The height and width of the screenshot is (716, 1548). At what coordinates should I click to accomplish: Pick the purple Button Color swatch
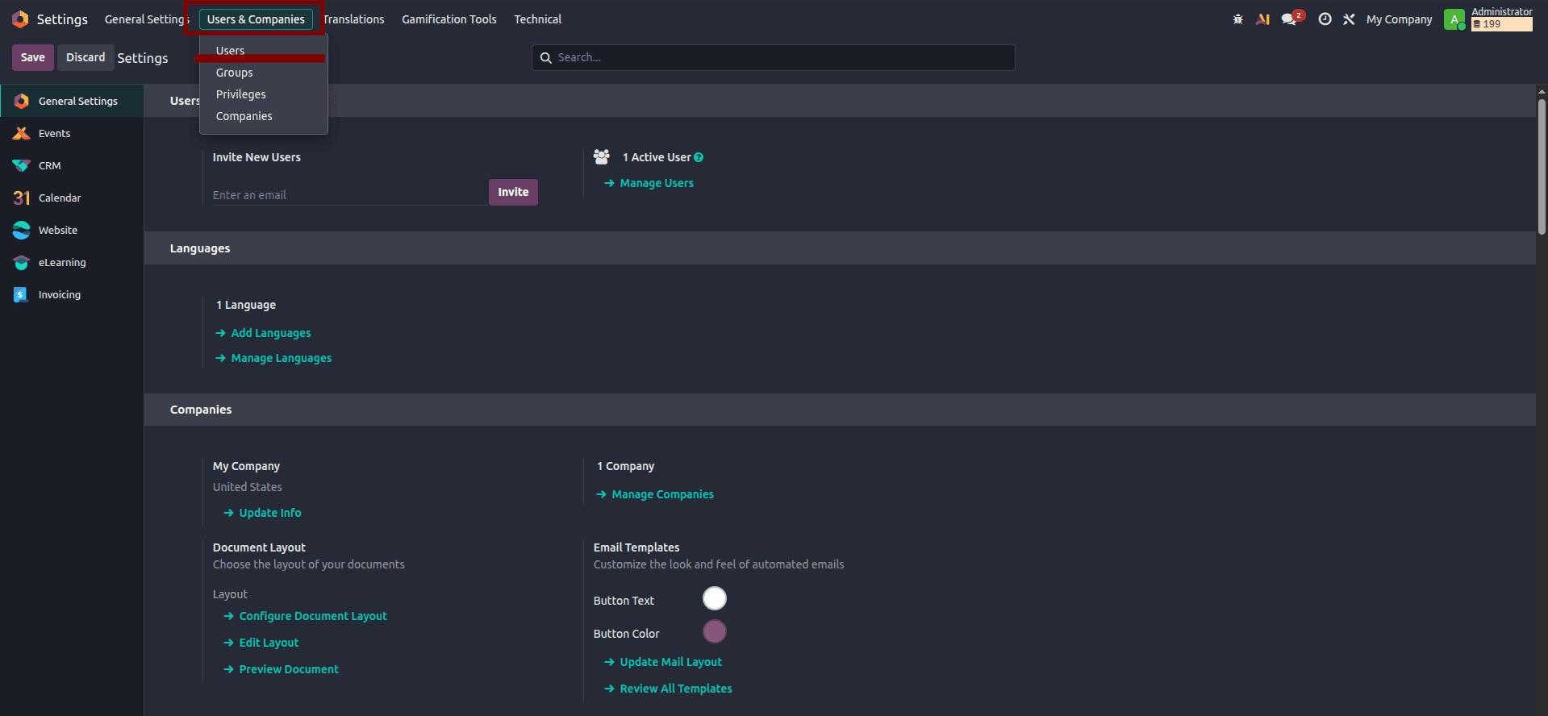pyautogui.click(x=715, y=631)
